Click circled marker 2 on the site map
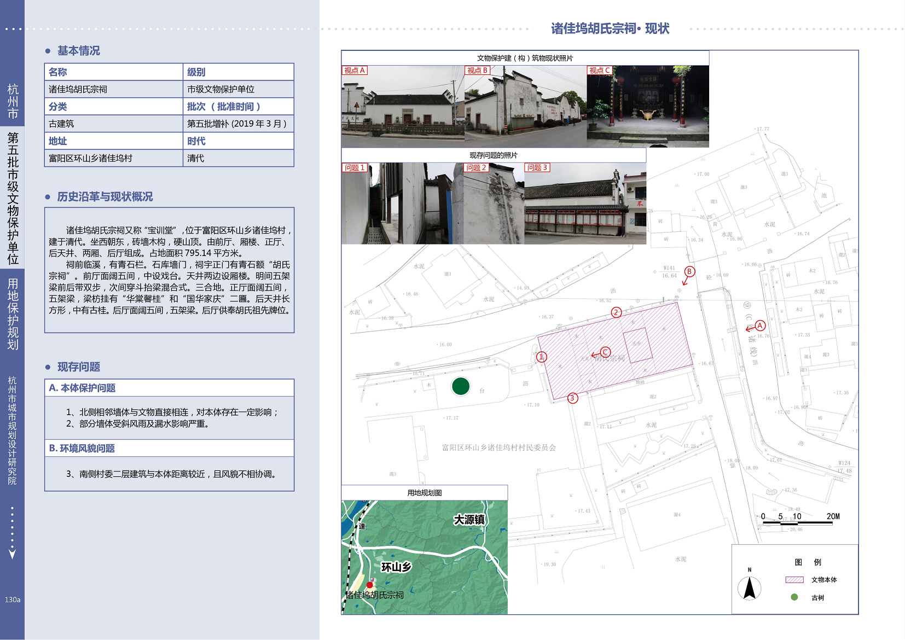 coord(616,312)
